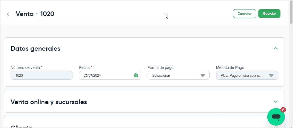Click the Método de Pago label
Image resolution: width=293 pixels, height=128 pixels.
(230, 68)
